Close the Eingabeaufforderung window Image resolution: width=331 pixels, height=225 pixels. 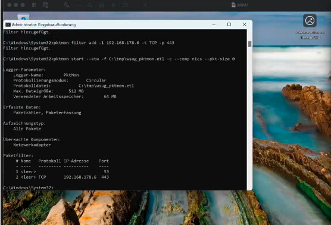245,24
